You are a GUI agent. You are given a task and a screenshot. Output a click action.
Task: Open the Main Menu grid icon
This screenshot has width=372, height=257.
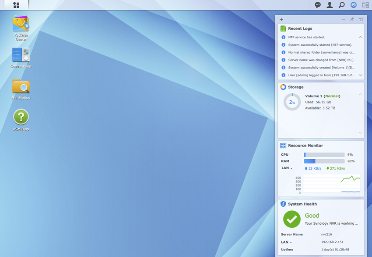16,5
